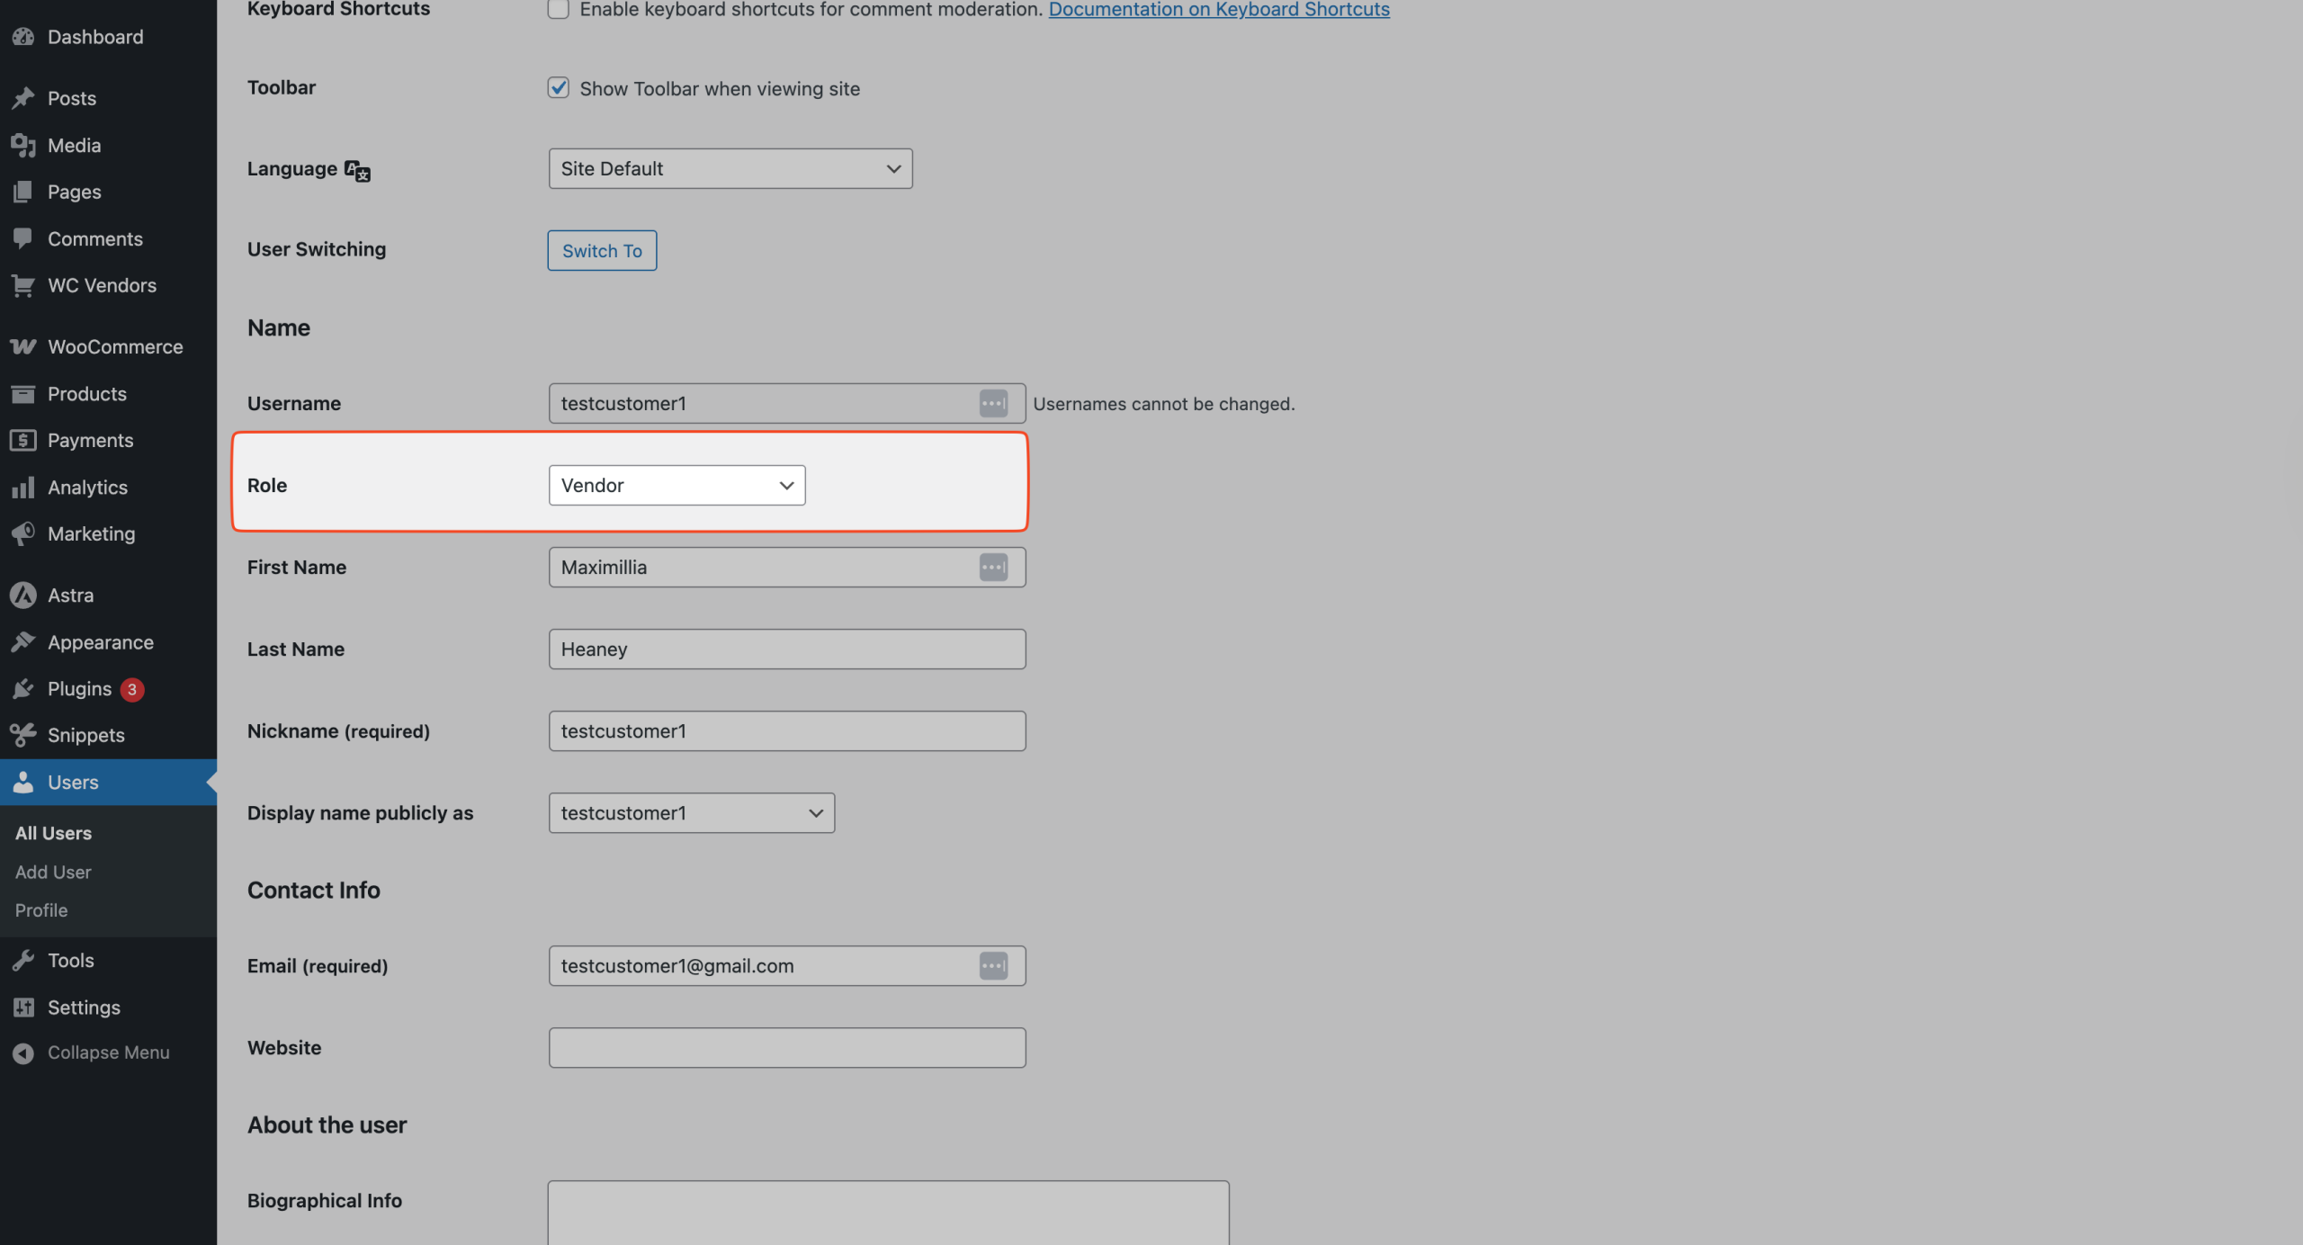The width and height of the screenshot is (2303, 1245).
Task: Click the password manager icon in Username field
Action: point(993,403)
